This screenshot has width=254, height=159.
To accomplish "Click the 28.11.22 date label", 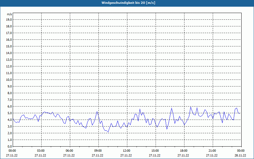I will coord(240,155).
